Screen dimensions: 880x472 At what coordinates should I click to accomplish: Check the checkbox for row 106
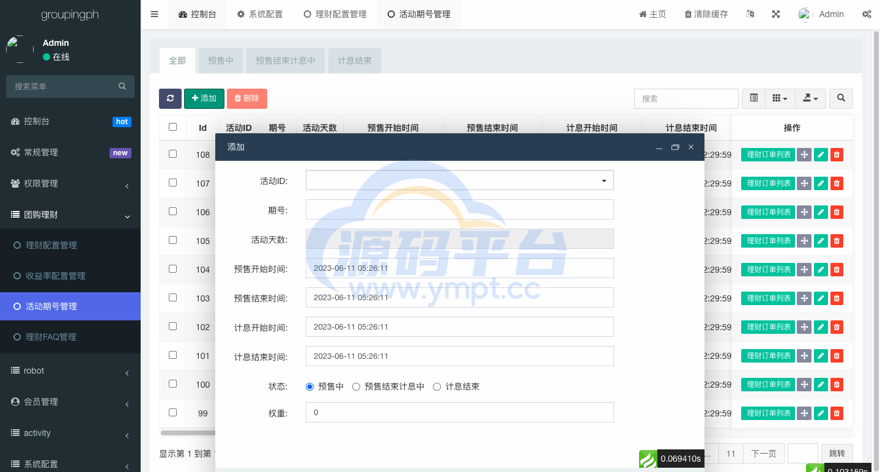[172, 212]
